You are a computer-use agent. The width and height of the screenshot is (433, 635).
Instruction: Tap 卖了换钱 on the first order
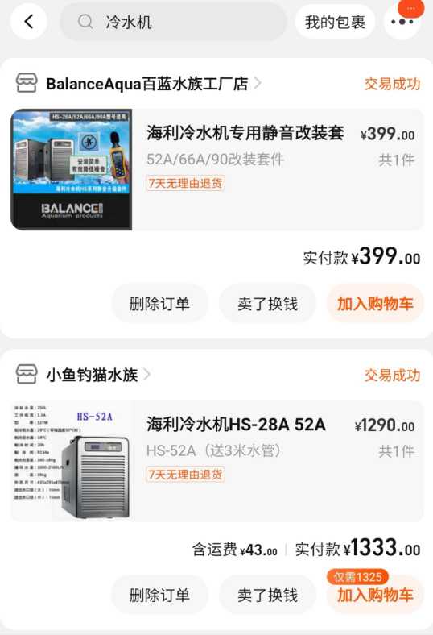point(267,304)
